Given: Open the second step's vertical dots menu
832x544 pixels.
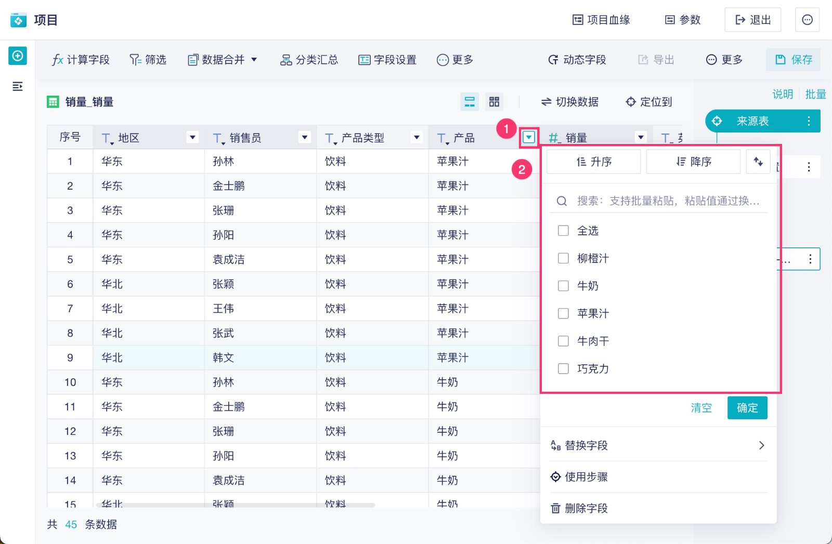Looking at the screenshot, I should point(809,167).
